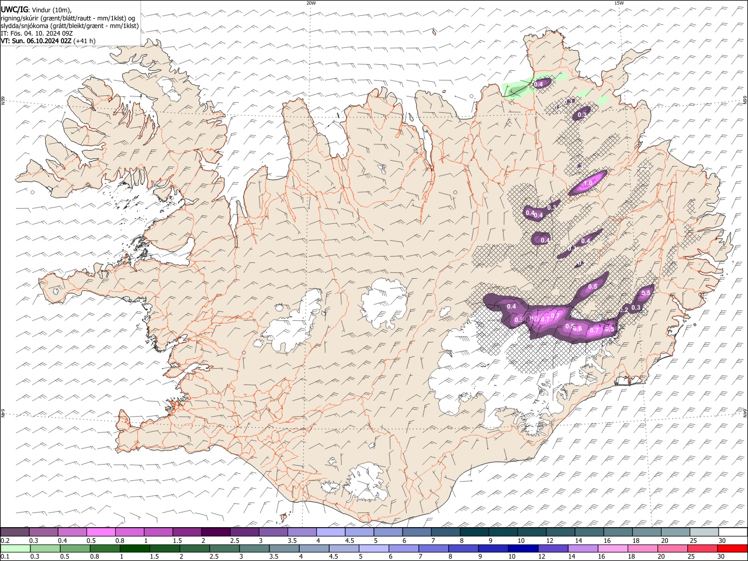Pick the top-row lavender swatch starting at 4
748x561 pixels.
[330, 532]
